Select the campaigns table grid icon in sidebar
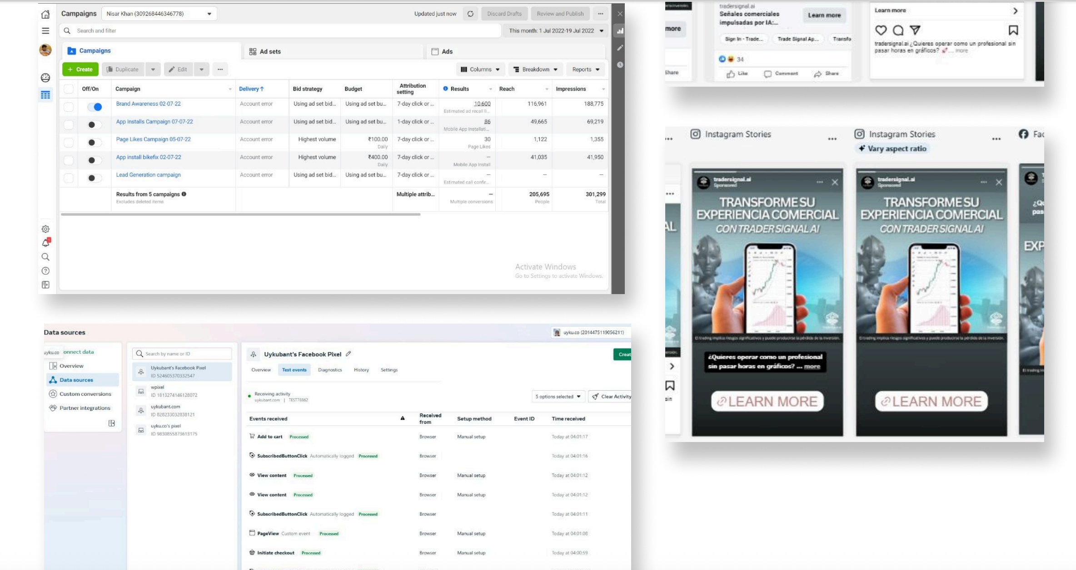1076x570 pixels. click(45, 95)
